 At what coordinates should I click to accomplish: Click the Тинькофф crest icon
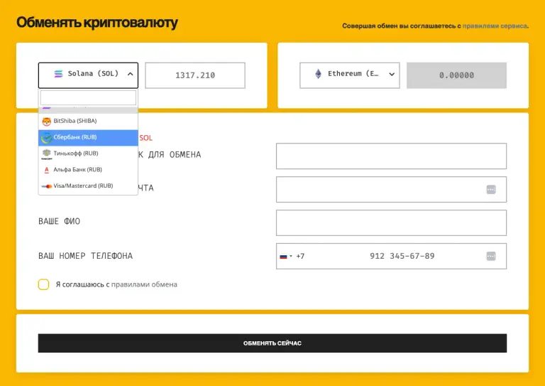(47, 154)
